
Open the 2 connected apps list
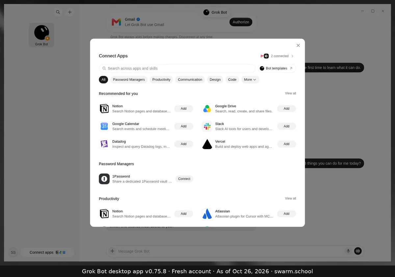[277, 56]
